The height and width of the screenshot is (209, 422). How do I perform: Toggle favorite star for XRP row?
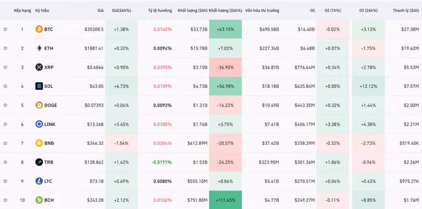(x=5, y=67)
